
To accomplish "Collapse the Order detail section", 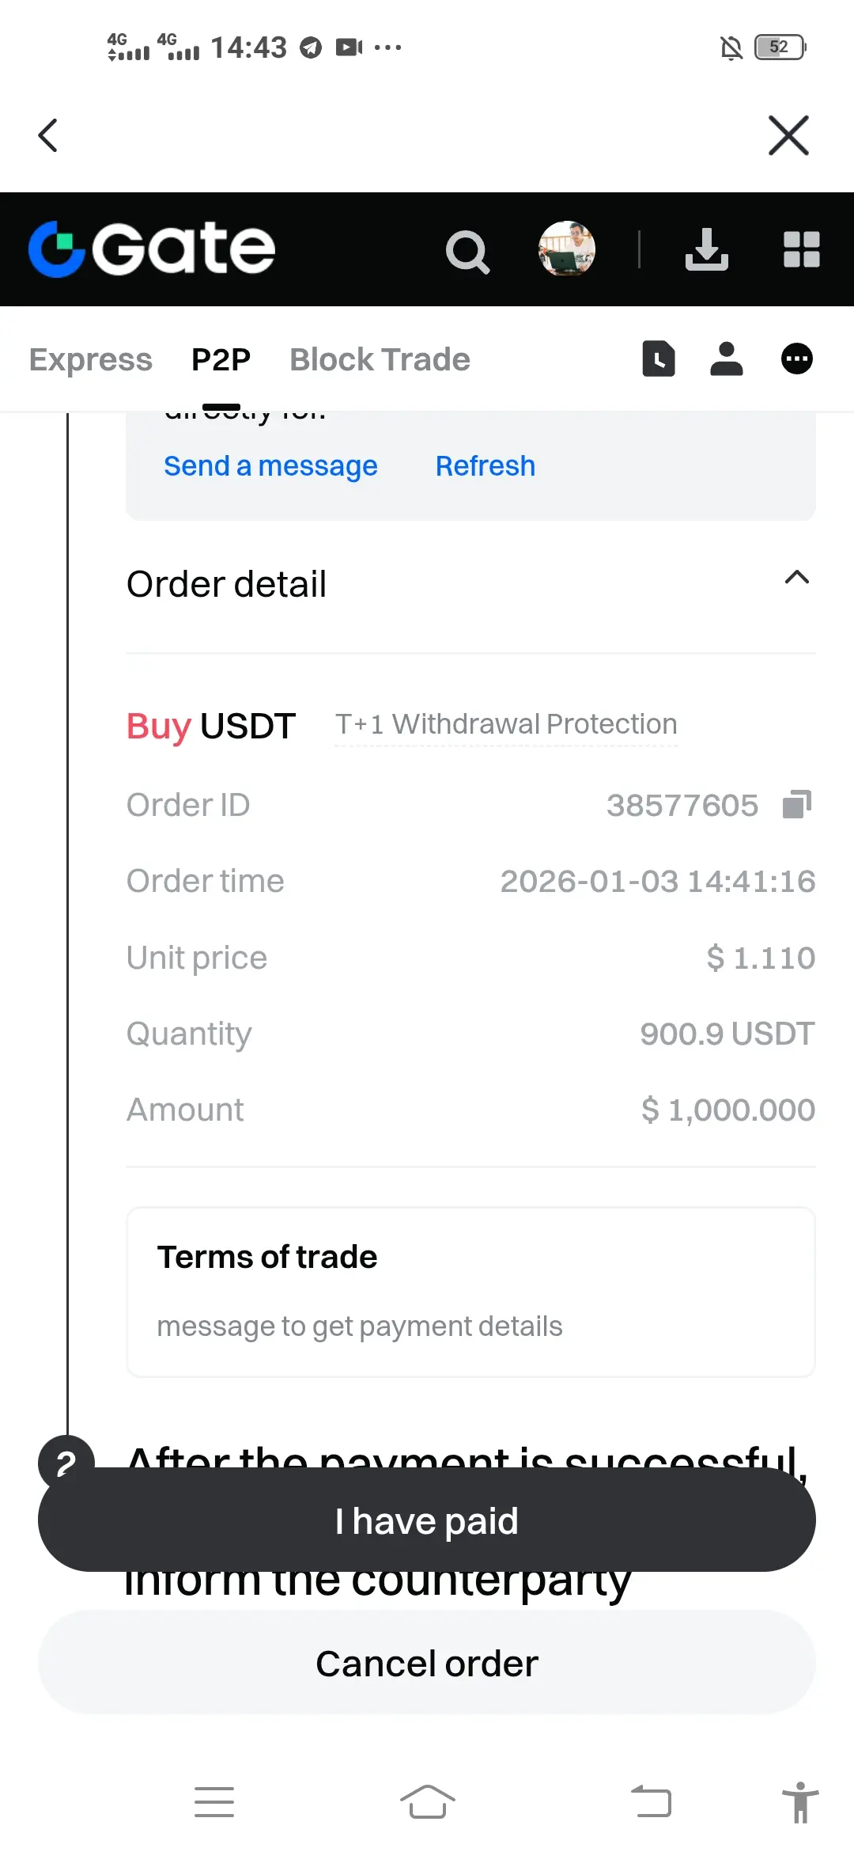I will [x=797, y=578].
